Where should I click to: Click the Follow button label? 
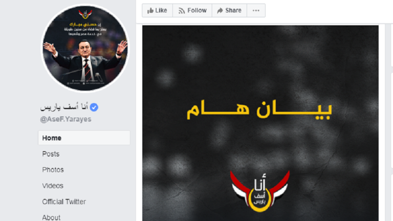coord(197,11)
